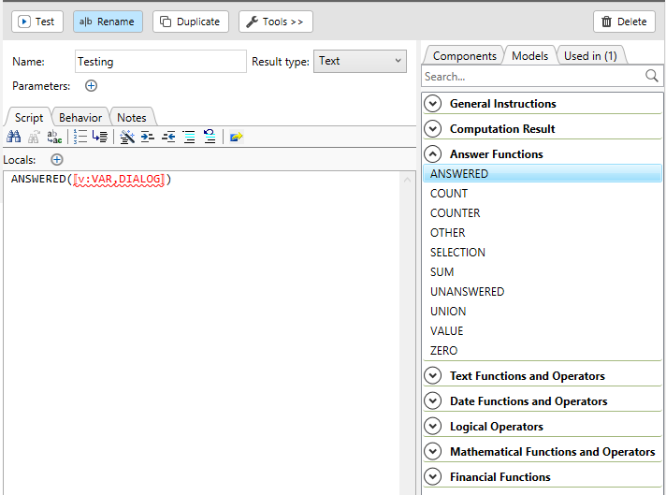Click the increase indent icon
This screenshot has height=495, width=666.
(x=148, y=137)
